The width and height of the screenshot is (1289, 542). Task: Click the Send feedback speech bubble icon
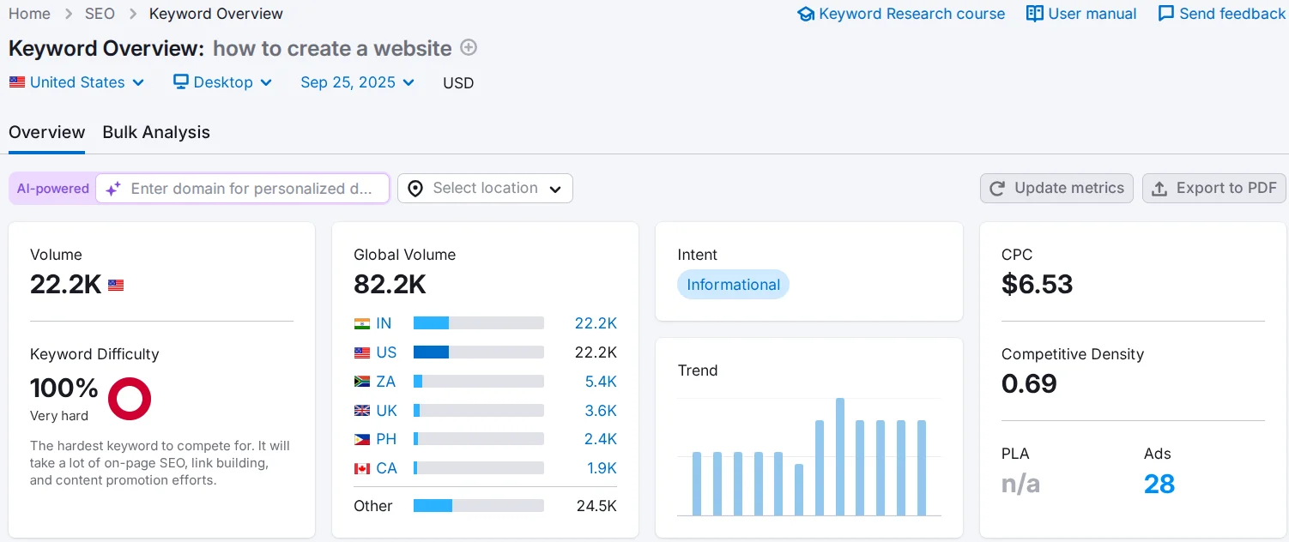(x=1165, y=14)
